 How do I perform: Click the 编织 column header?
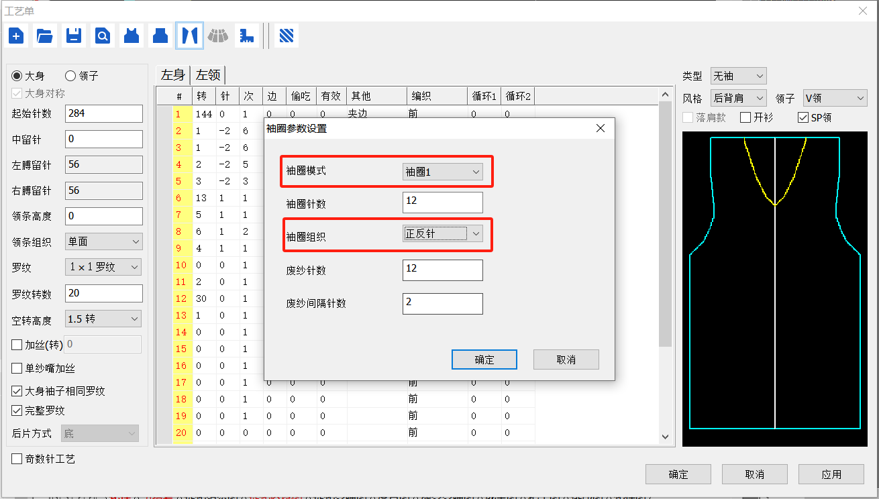point(437,97)
